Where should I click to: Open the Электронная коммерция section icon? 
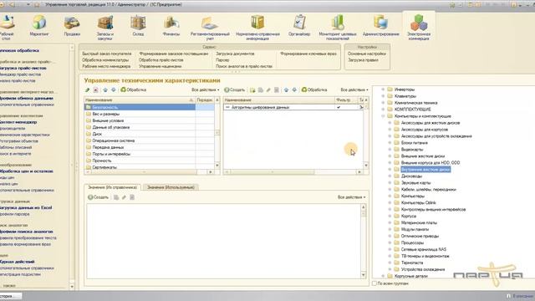coord(419,28)
